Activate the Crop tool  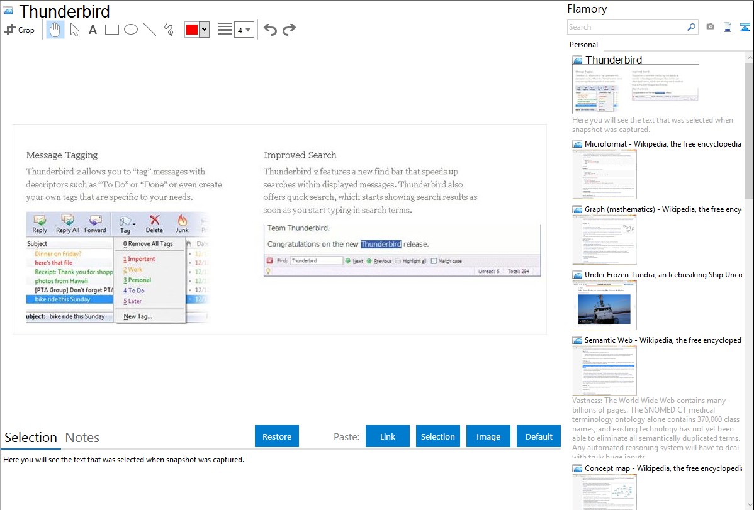click(20, 30)
